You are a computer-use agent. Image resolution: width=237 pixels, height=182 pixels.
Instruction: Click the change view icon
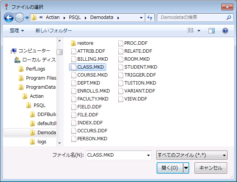(x=191, y=31)
